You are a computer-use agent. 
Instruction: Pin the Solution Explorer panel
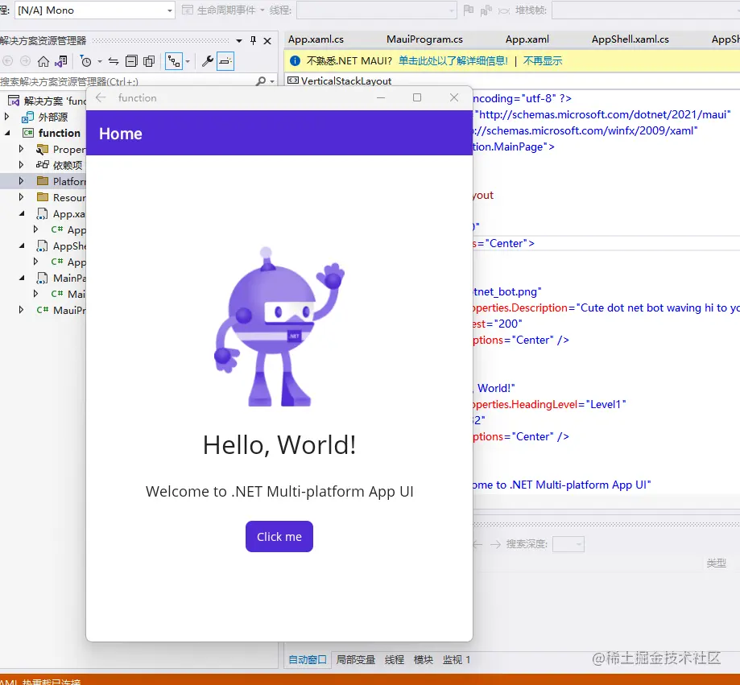tap(253, 40)
